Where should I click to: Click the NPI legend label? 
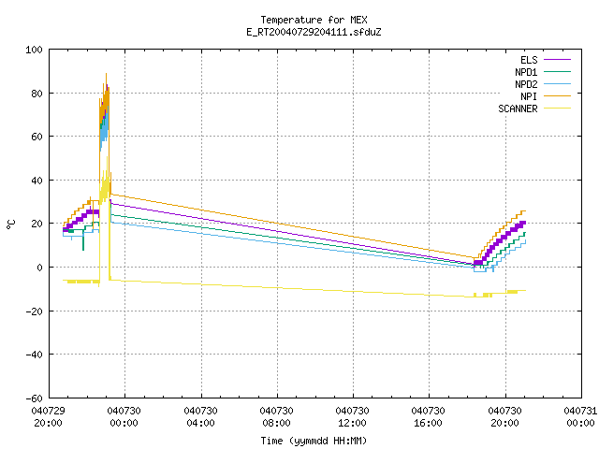(x=529, y=96)
